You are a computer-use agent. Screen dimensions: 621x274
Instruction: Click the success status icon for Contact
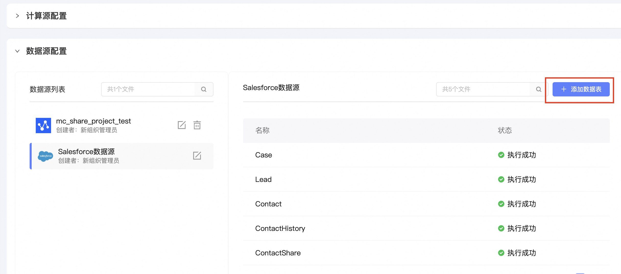tap(501, 204)
